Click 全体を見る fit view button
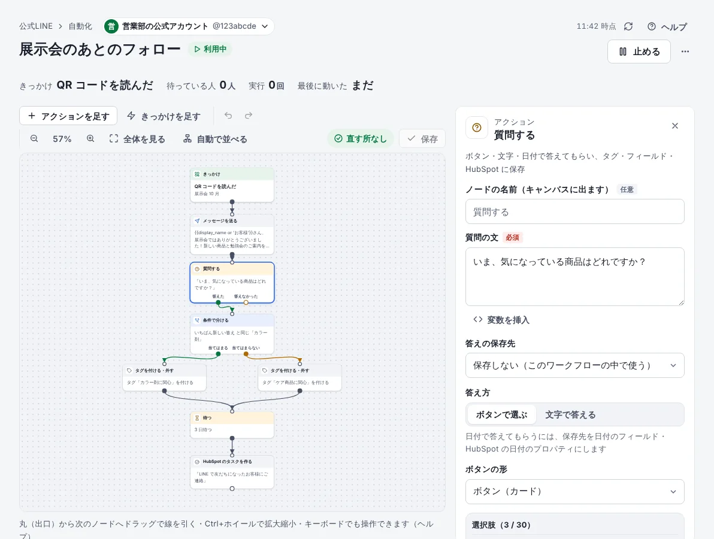 click(137, 139)
